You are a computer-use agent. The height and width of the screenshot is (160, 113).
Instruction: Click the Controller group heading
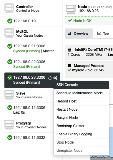25,7
